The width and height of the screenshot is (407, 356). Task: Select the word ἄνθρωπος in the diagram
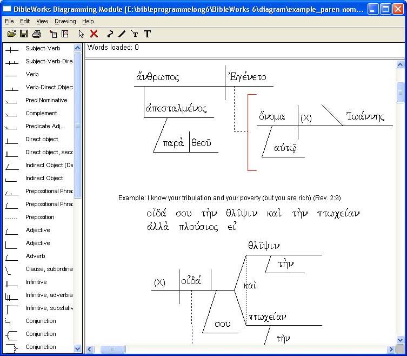[157, 77]
